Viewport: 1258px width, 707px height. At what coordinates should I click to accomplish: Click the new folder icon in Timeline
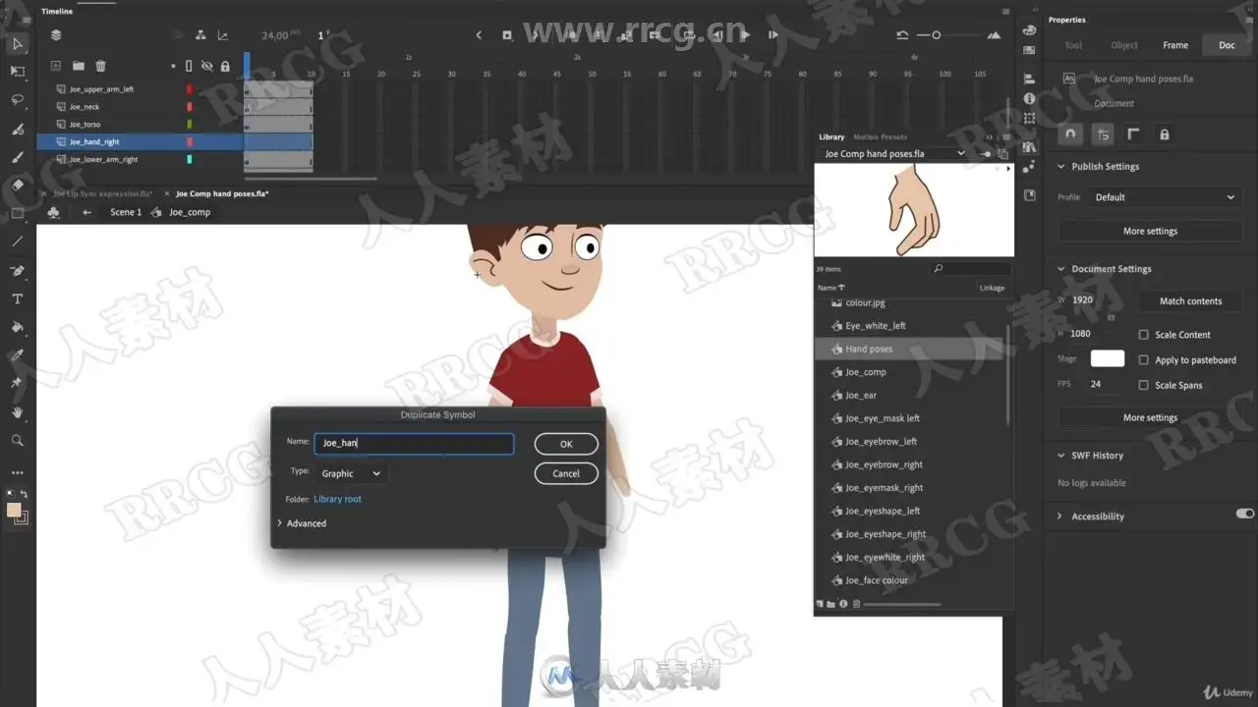coord(78,66)
